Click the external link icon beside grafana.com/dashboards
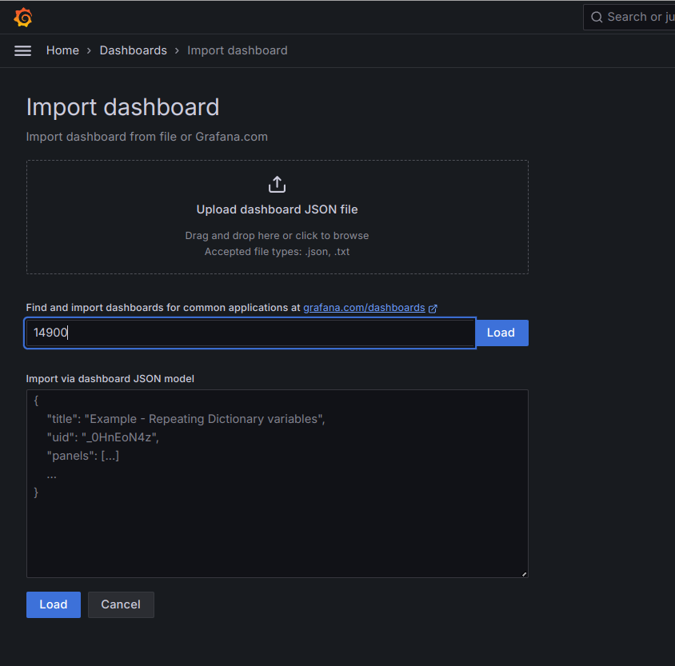 (x=433, y=308)
